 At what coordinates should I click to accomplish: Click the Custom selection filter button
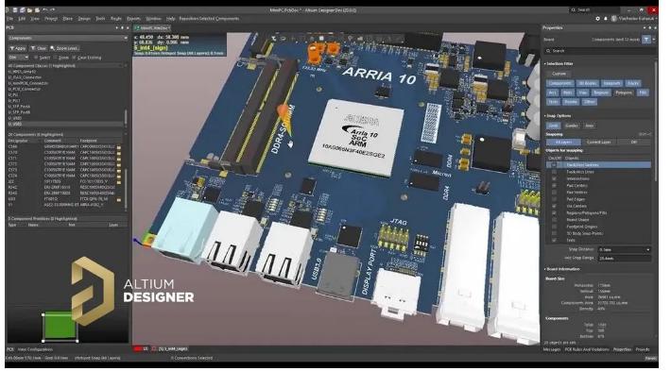[x=559, y=74]
